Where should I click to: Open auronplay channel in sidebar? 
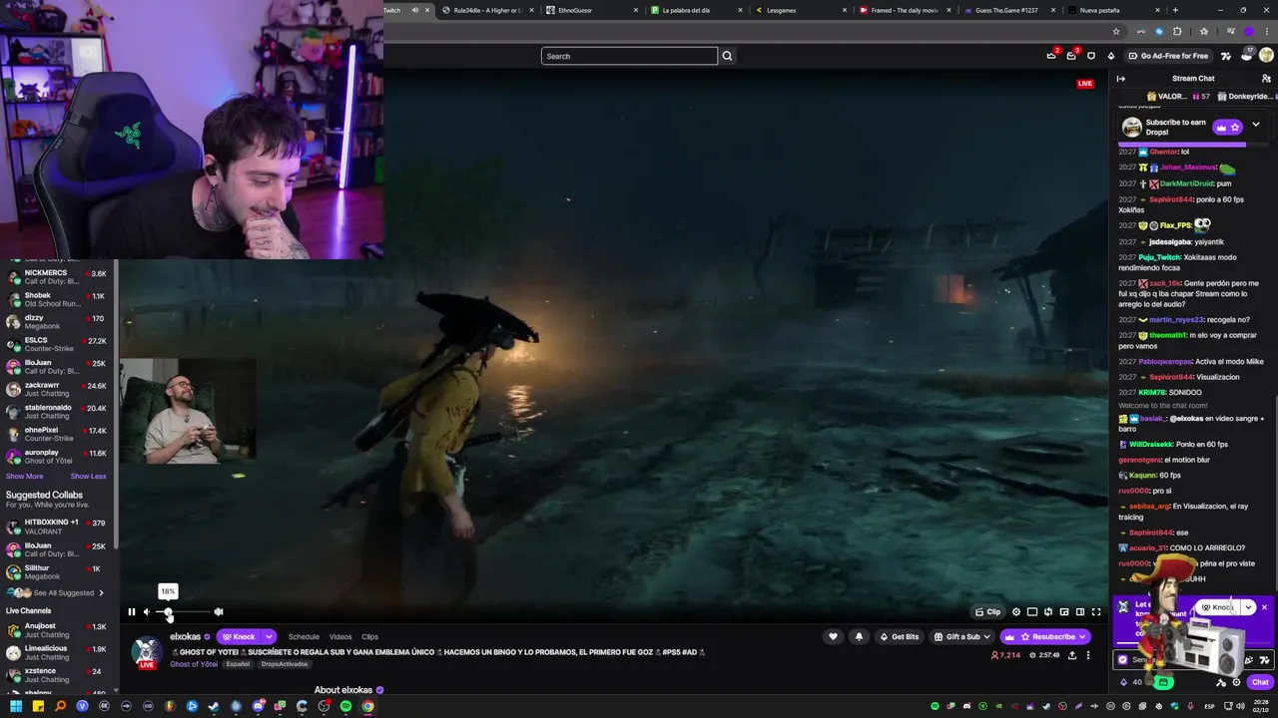(x=59, y=457)
